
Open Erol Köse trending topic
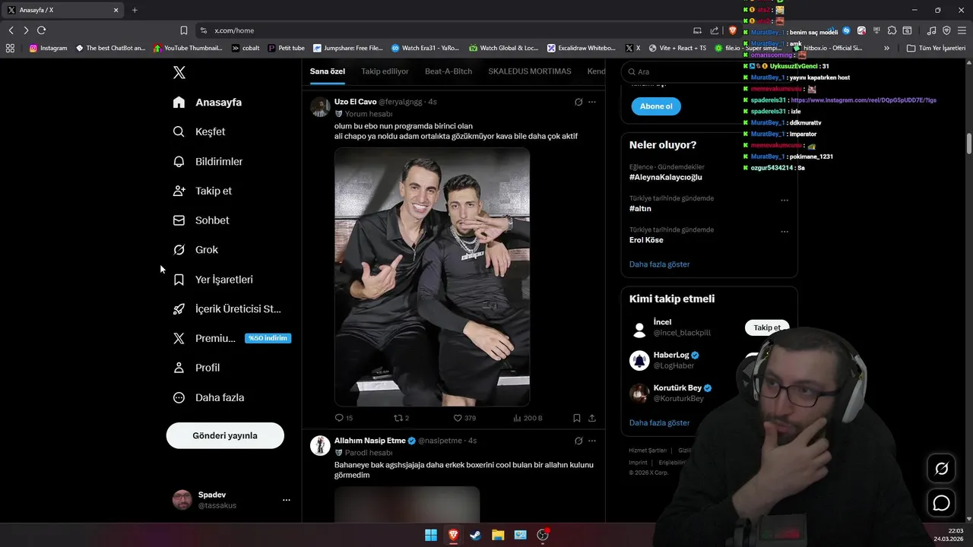point(646,240)
